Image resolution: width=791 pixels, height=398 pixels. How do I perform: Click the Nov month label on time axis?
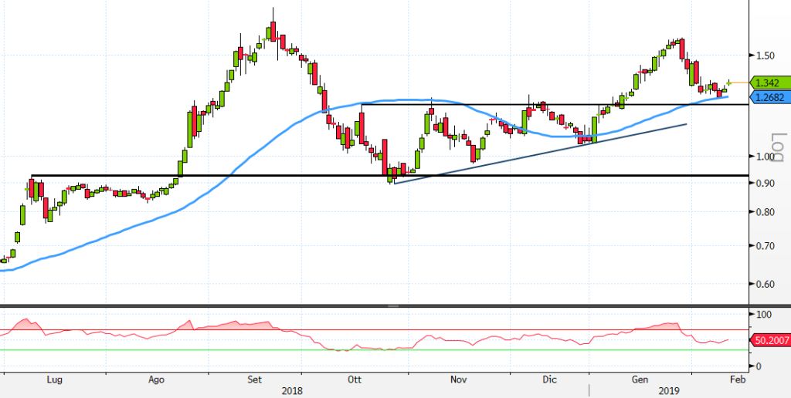point(458,379)
